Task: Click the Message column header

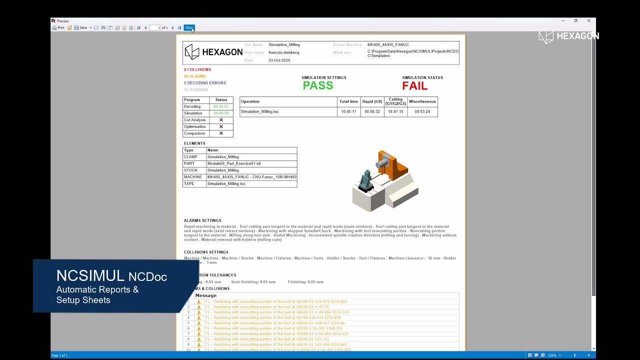Action: pos(206,295)
